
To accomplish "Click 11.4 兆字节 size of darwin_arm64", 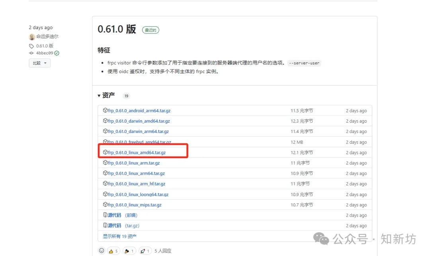I will click(302, 131).
